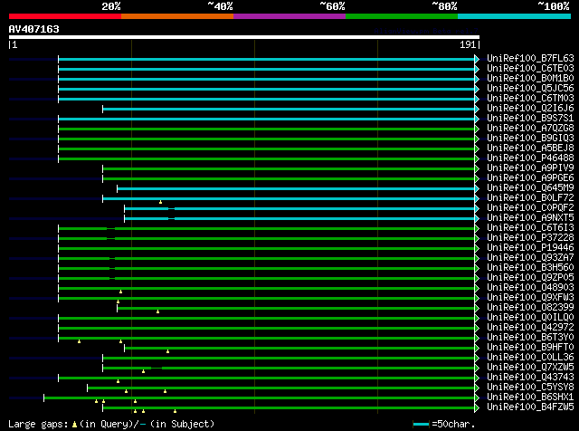
Task: Click the yellow gap marker under the B0LF72 bar
Action: tap(161, 202)
